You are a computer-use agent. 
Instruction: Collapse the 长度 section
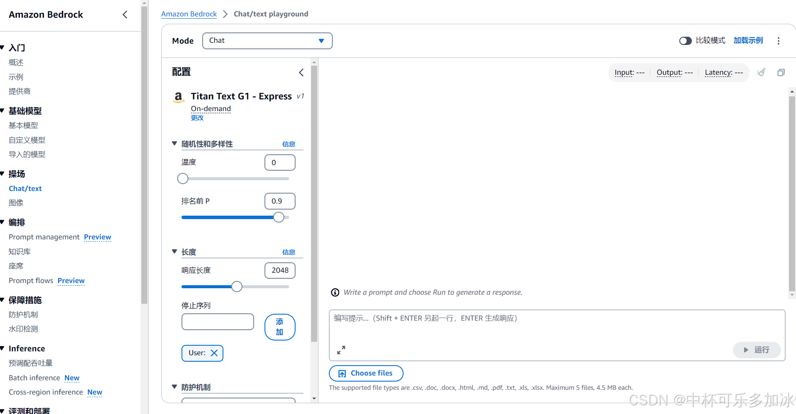coord(175,252)
